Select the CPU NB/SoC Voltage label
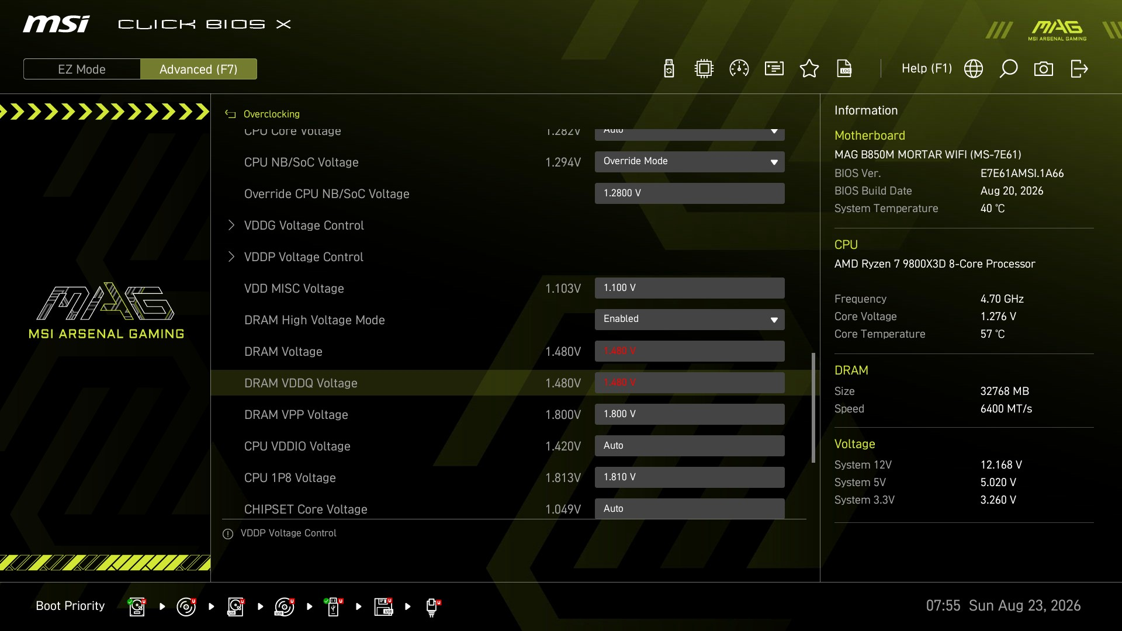 pyautogui.click(x=302, y=162)
